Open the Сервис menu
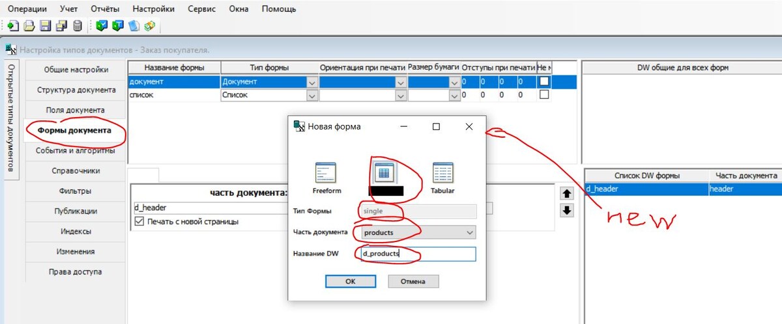The height and width of the screenshot is (324, 782). click(202, 9)
